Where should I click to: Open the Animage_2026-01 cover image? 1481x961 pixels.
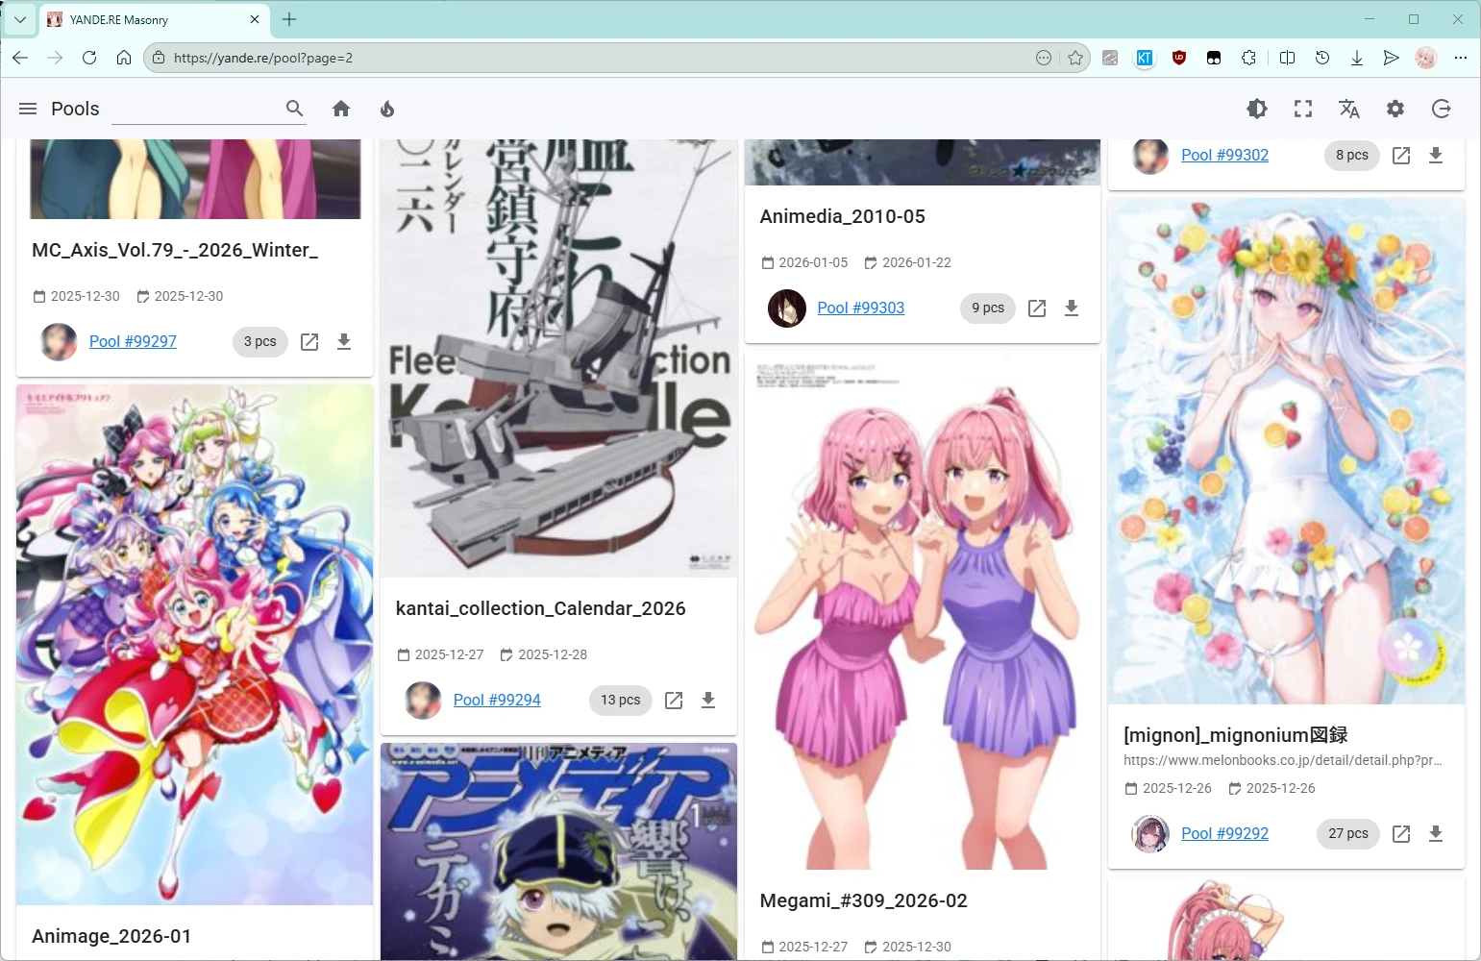coord(194,645)
